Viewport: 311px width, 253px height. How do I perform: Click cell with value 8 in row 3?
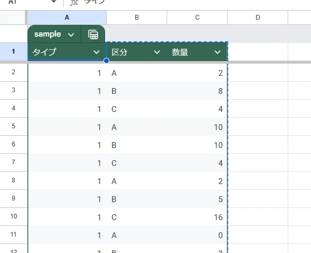(197, 91)
